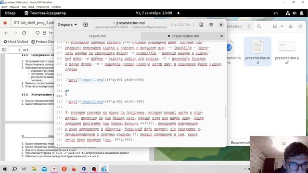Switch to the report.md tab
This screenshot has height=173, width=308.
(97, 36)
